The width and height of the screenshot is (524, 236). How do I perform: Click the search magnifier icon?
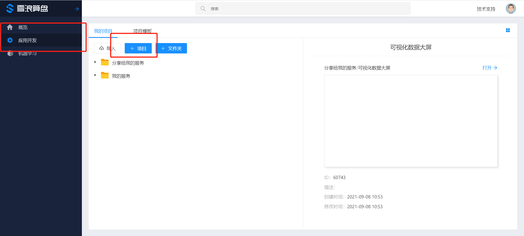click(x=203, y=9)
